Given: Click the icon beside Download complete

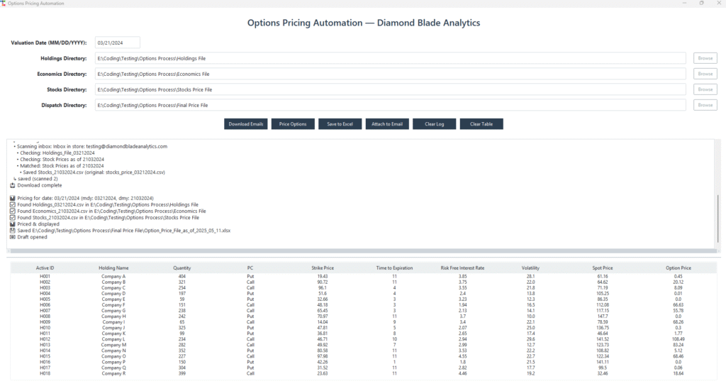Looking at the screenshot, I should click(13, 185).
